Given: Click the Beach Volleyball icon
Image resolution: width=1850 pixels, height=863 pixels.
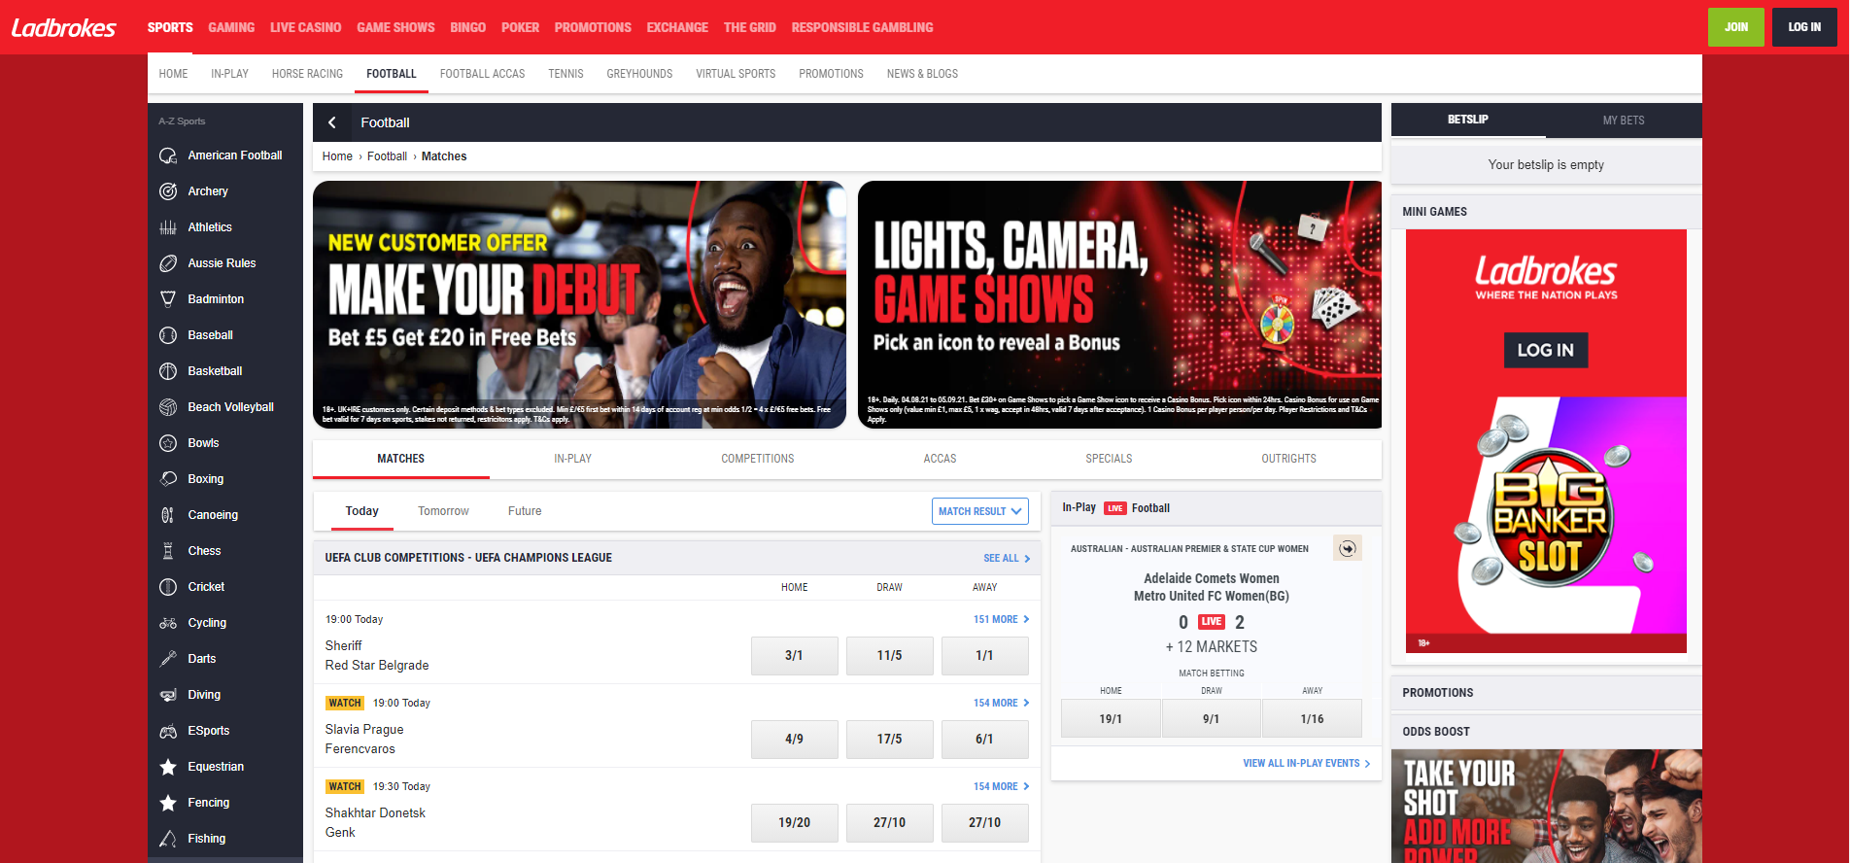Looking at the screenshot, I should coord(168,407).
